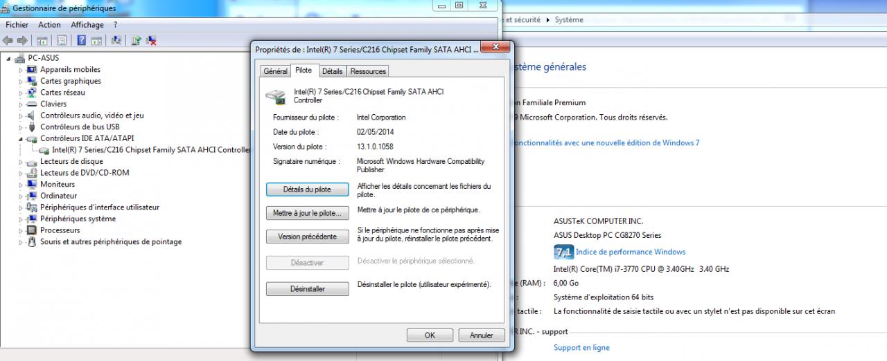Screen dimensions: 887x361
Task: Click the Moniteurs icon in the tree
Action: pos(32,185)
